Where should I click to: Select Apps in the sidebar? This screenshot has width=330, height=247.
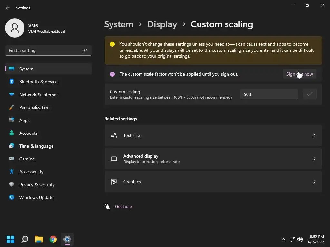24,120
